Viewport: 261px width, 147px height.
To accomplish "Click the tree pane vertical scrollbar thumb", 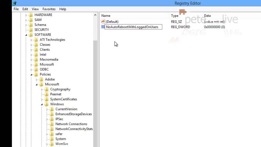I will click(95, 93).
